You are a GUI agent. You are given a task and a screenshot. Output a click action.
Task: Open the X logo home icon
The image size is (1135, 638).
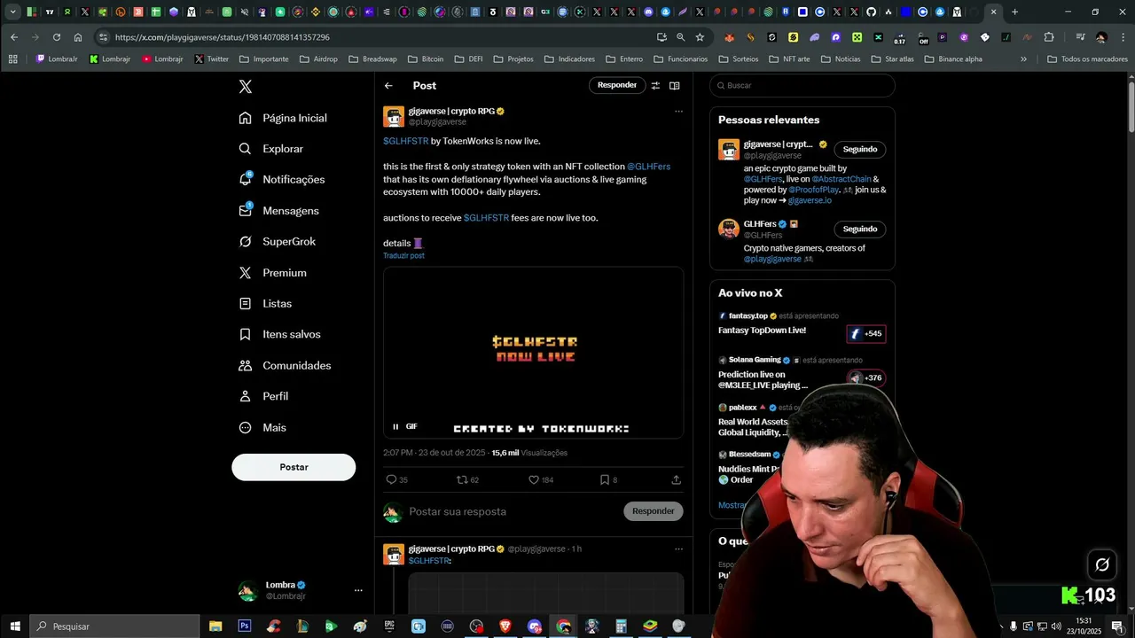246,87
